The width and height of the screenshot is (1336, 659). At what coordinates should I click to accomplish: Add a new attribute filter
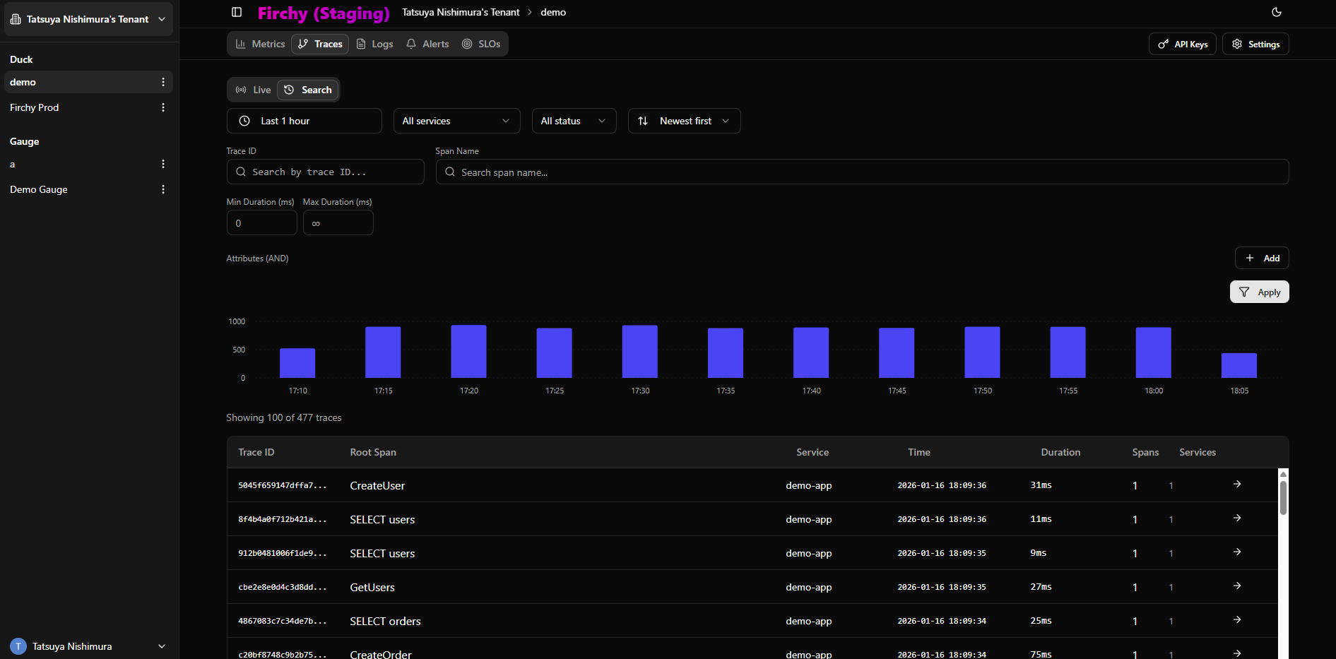[x=1262, y=258]
